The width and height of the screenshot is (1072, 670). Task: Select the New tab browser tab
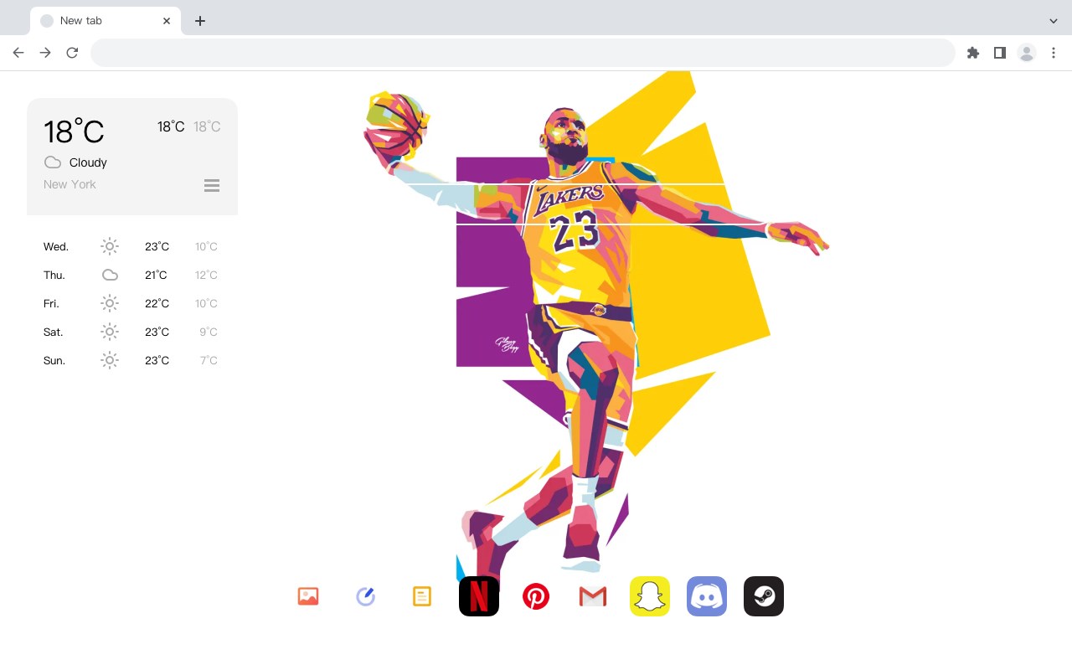point(106,21)
